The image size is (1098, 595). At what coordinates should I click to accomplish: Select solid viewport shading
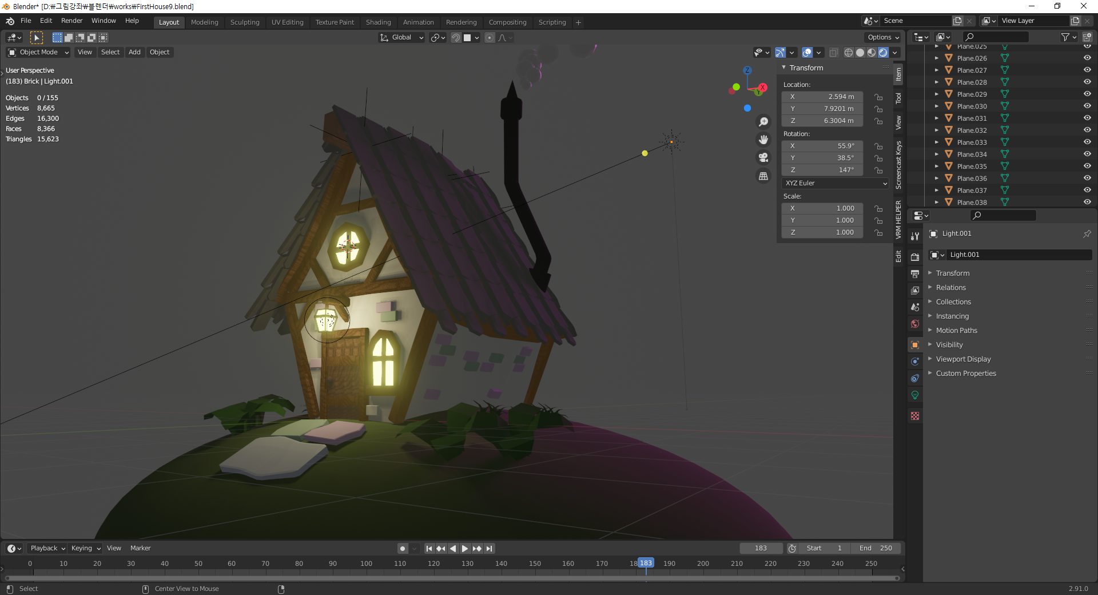coord(860,53)
